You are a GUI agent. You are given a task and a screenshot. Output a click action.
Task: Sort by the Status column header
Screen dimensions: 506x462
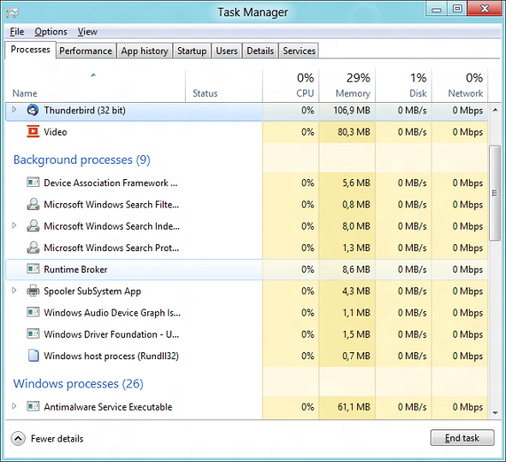tap(224, 86)
